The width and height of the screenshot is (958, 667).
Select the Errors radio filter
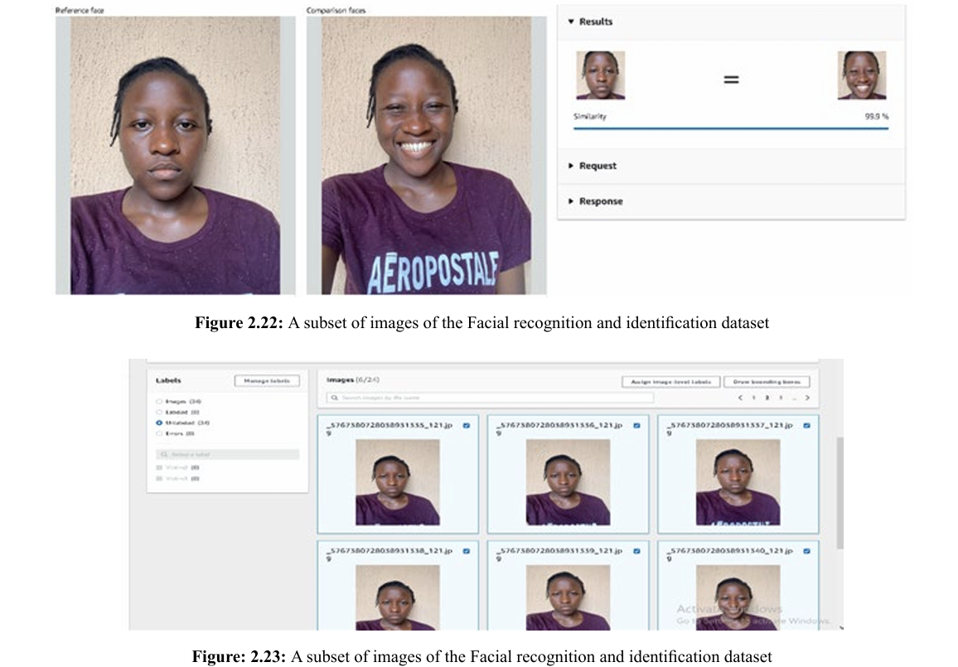pos(159,433)
